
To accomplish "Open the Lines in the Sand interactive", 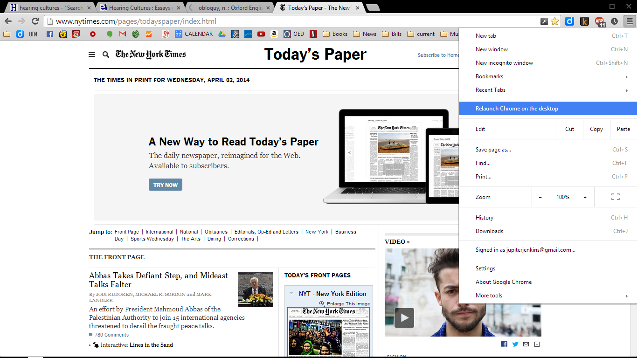I will 151,345.
